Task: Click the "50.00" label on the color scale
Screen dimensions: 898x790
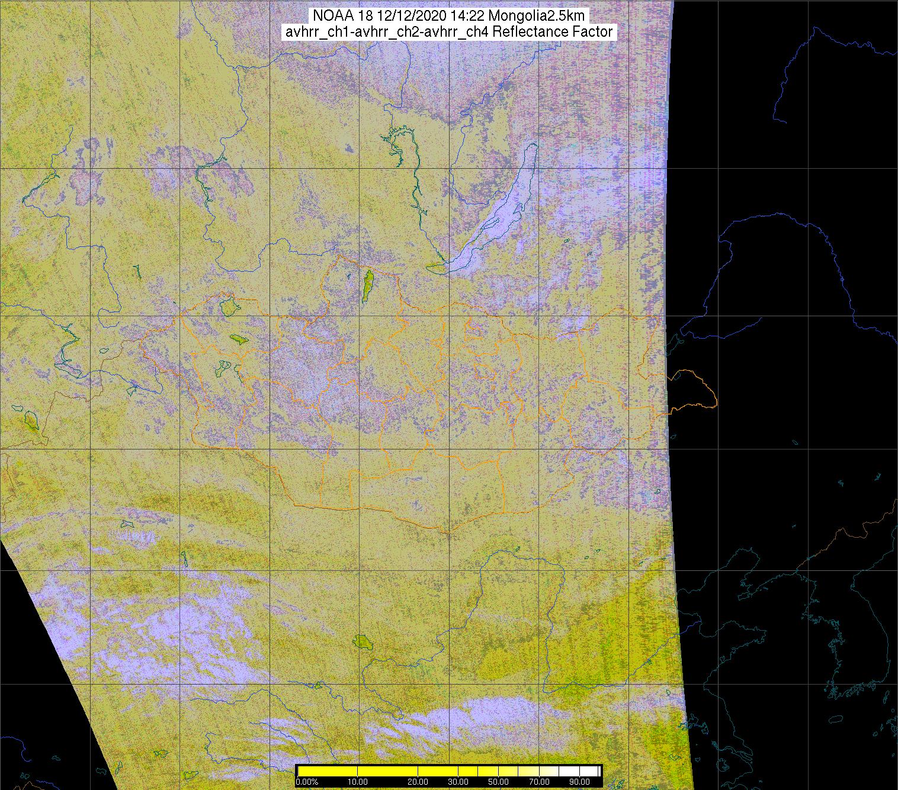Action: click(x=499, y=782)
